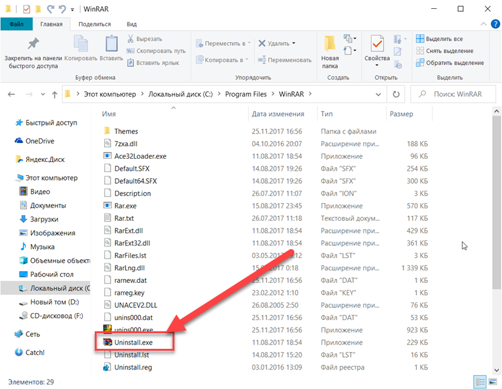The width and height of the screenshot is (502, 389).
Task: Click Скопировать путь command
Action: point(156,51)
